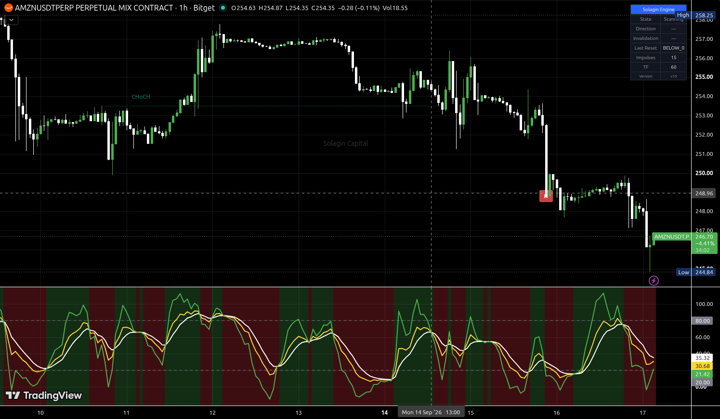Click the white indicator value 35.32
720x419 pixels.
coord(703,358)
